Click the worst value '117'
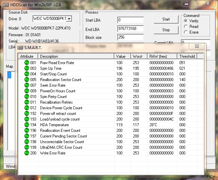The height and width of the screenshot is (180, 218). coord(136,125)
